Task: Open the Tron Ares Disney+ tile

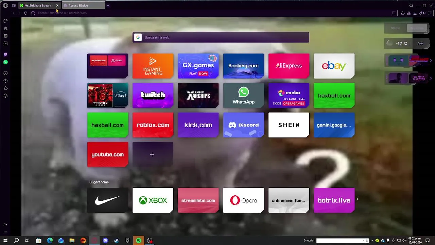Action: point(108,96)
